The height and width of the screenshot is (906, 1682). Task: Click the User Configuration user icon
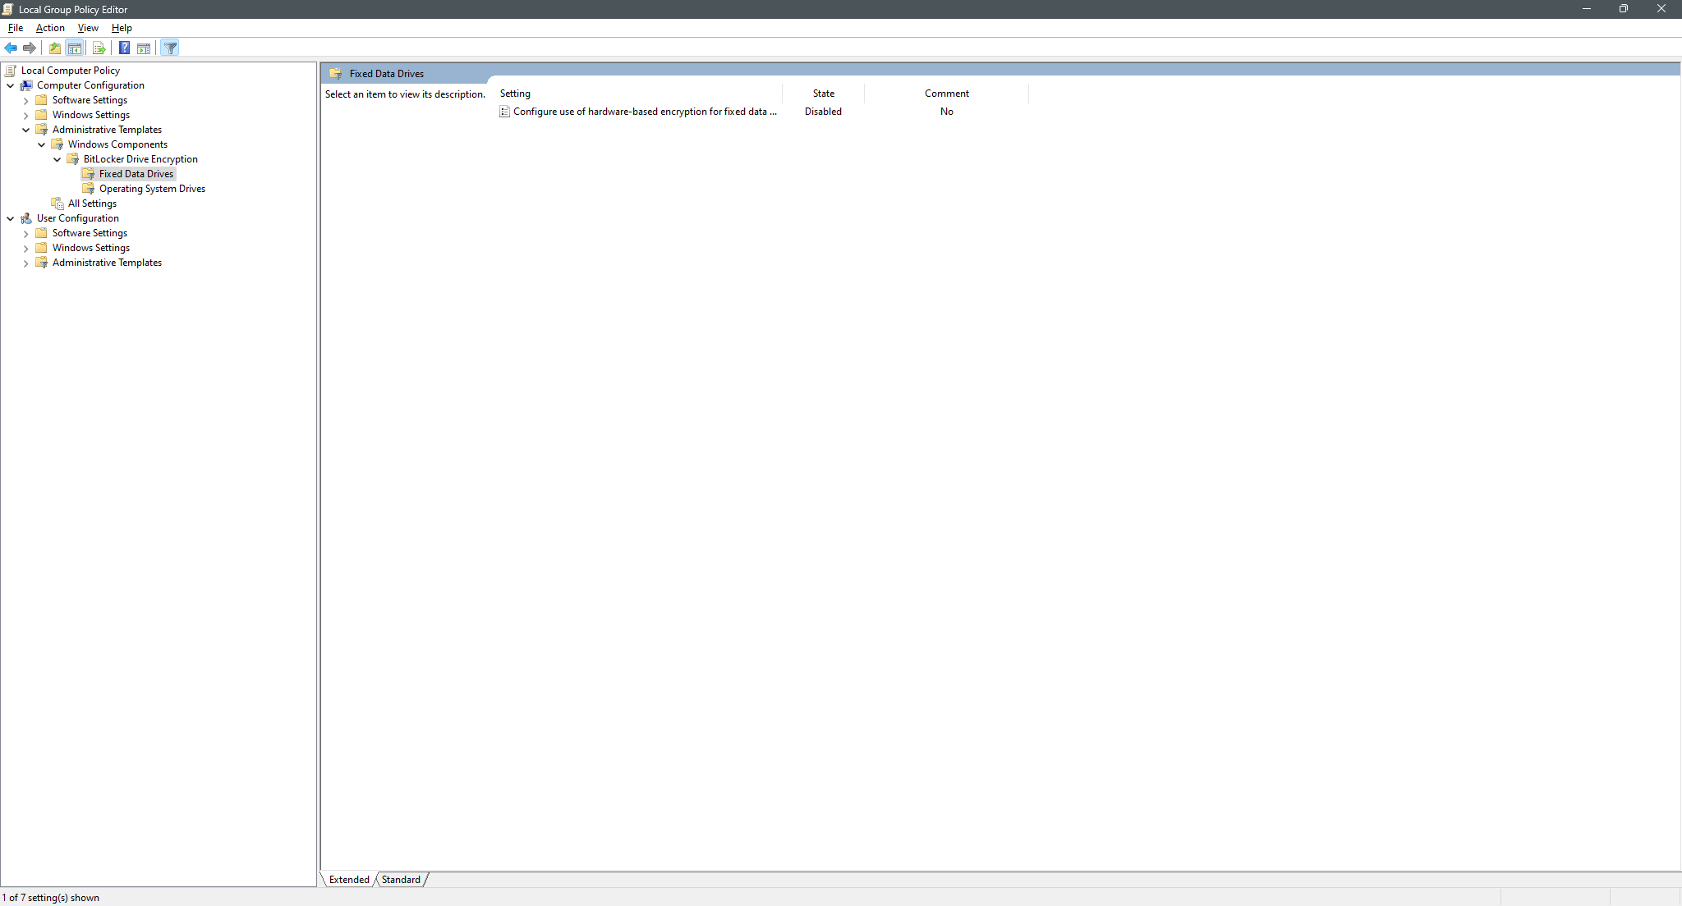(x=26, y=218)
